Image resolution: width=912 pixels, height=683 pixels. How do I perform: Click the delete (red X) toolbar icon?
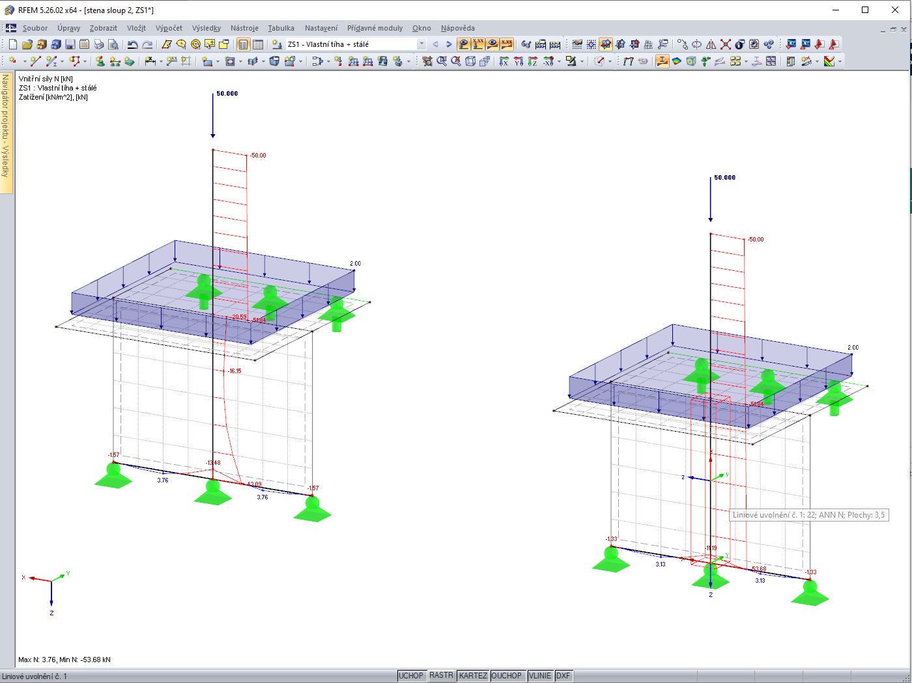pos(726,44)
